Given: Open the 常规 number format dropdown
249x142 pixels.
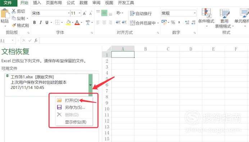Looking at the screenshot, I should tap(195, 13).
